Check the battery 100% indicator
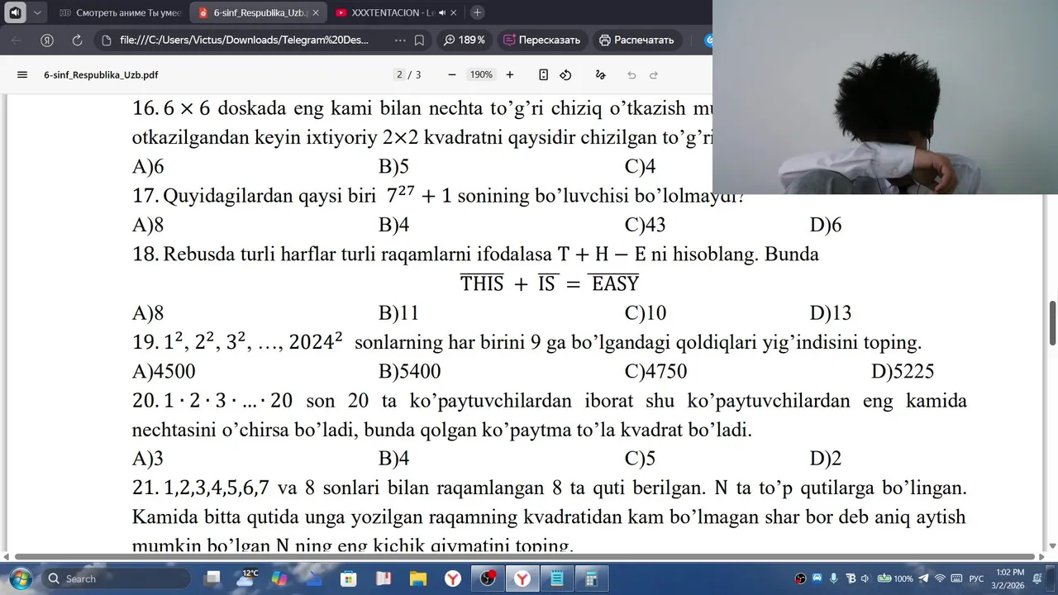Viewport: 1058px width, 595px height. [x=895, y=578]
